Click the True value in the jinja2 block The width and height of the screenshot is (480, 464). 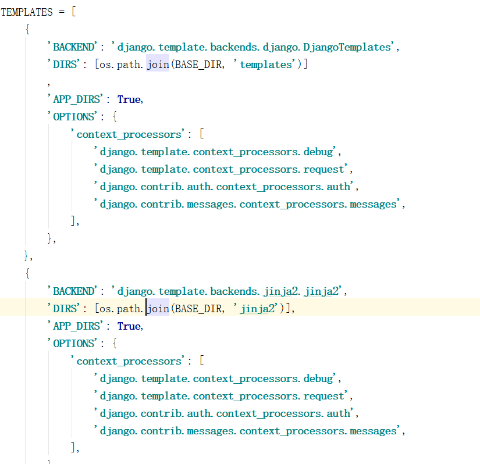[129, 326]
